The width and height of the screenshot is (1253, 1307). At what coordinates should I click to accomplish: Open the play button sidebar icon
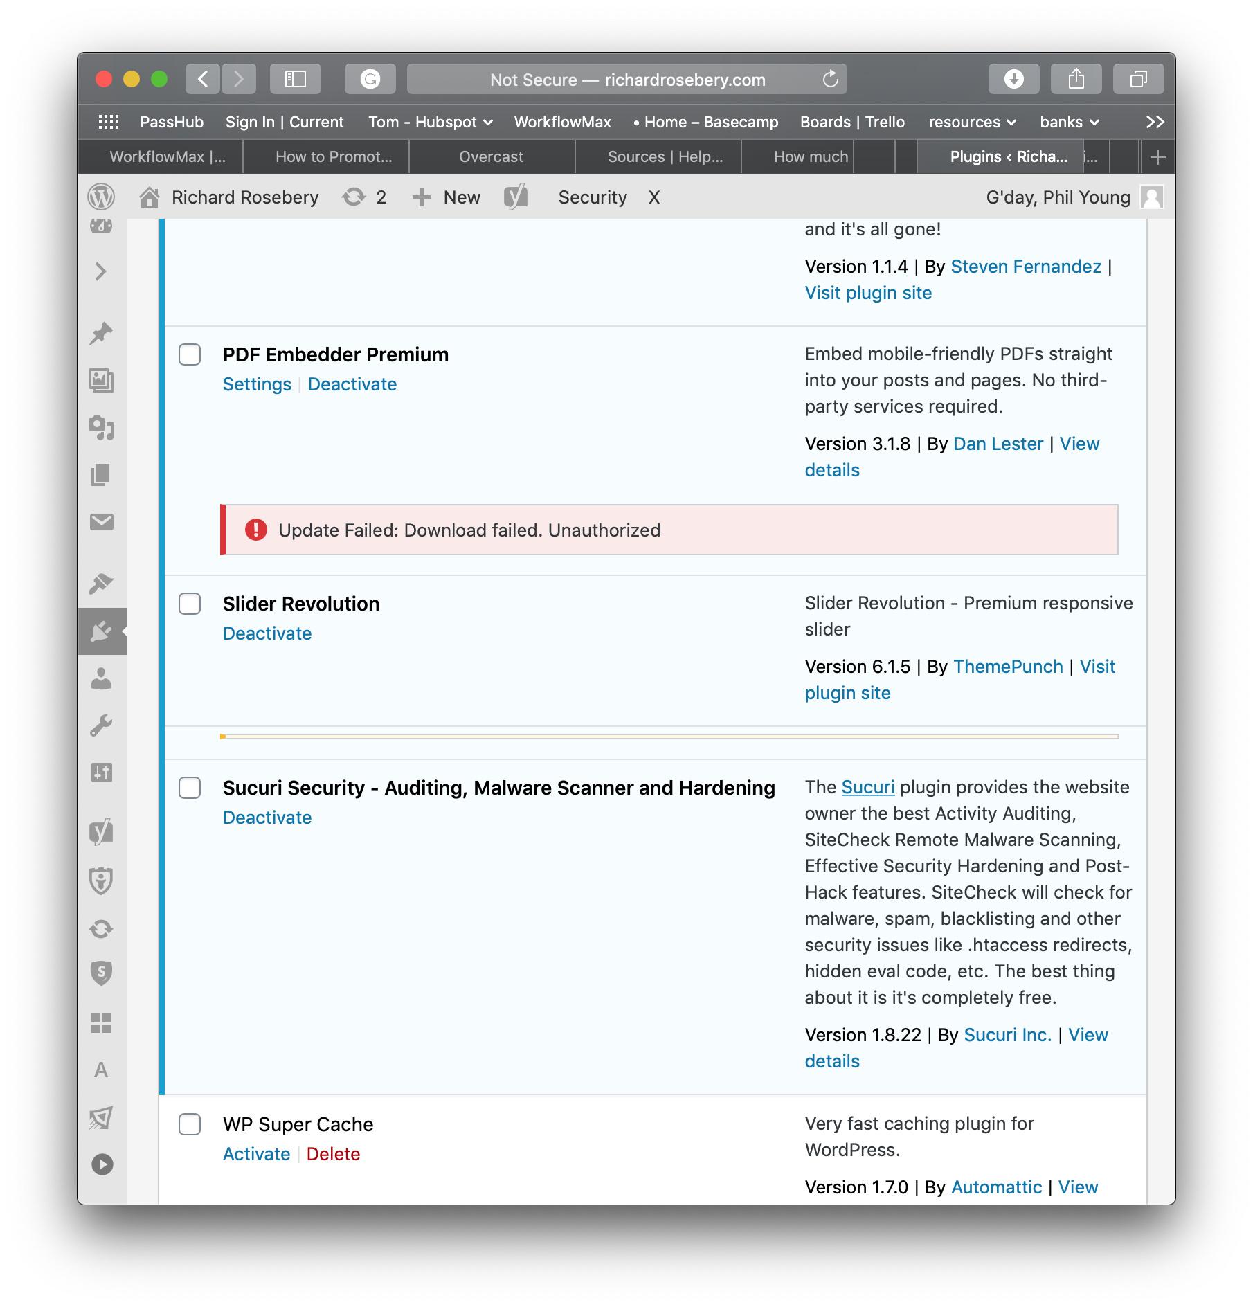coord(102,1164)
